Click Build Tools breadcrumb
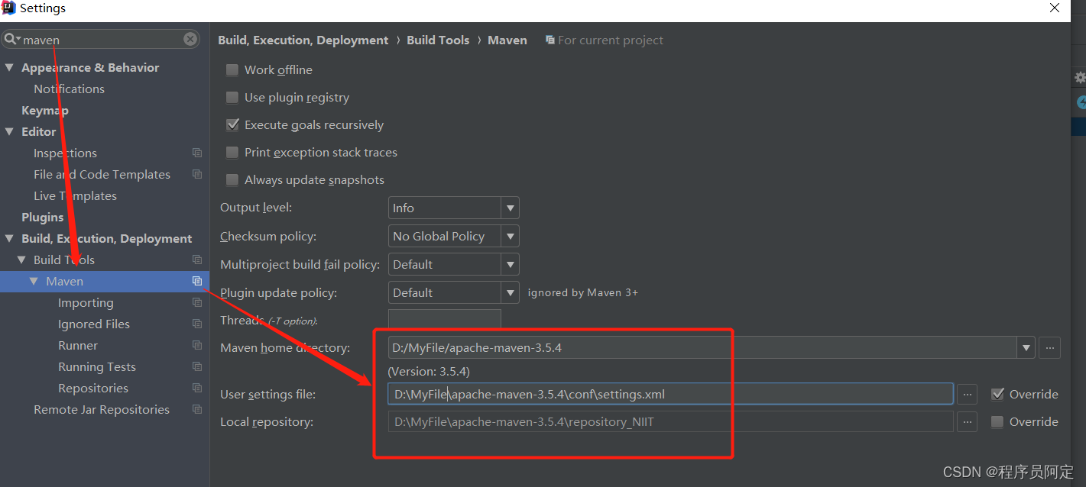Screen dimensions: 1086x487 click(438, 40)
